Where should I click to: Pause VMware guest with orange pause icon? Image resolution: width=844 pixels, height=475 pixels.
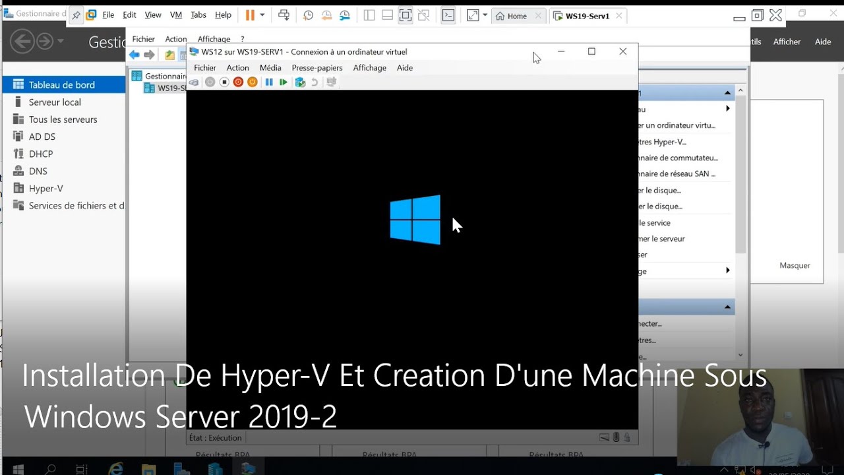(250, 15)
